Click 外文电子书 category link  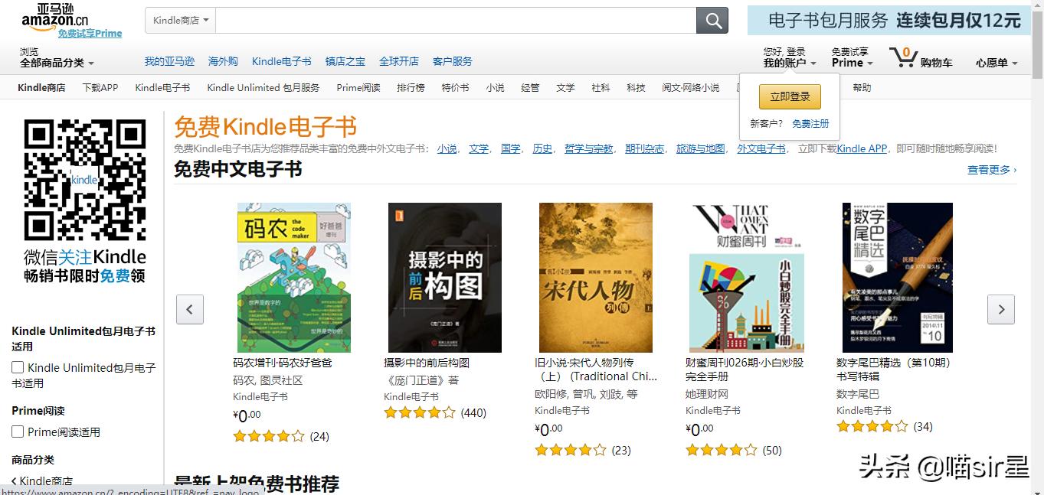click(761, 148)
